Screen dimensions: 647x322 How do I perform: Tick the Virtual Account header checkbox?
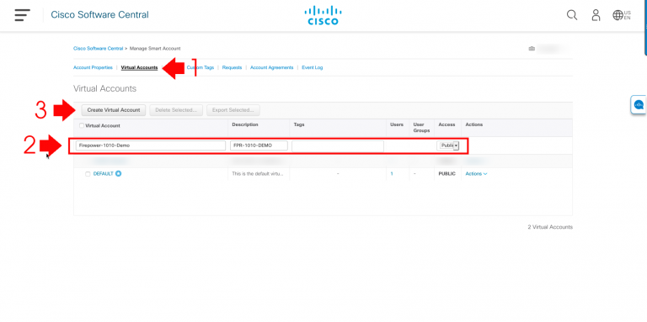pyautogui.click(x=81, y=125)
